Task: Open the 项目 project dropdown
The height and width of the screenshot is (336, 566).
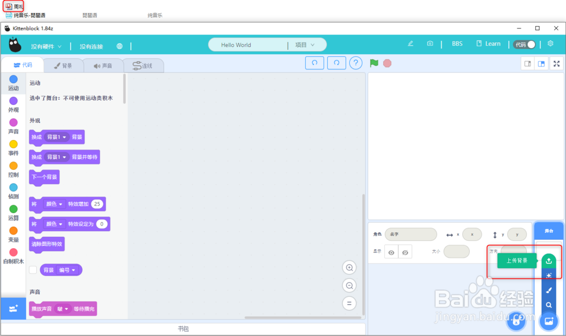Action: (x=305, y=45)
